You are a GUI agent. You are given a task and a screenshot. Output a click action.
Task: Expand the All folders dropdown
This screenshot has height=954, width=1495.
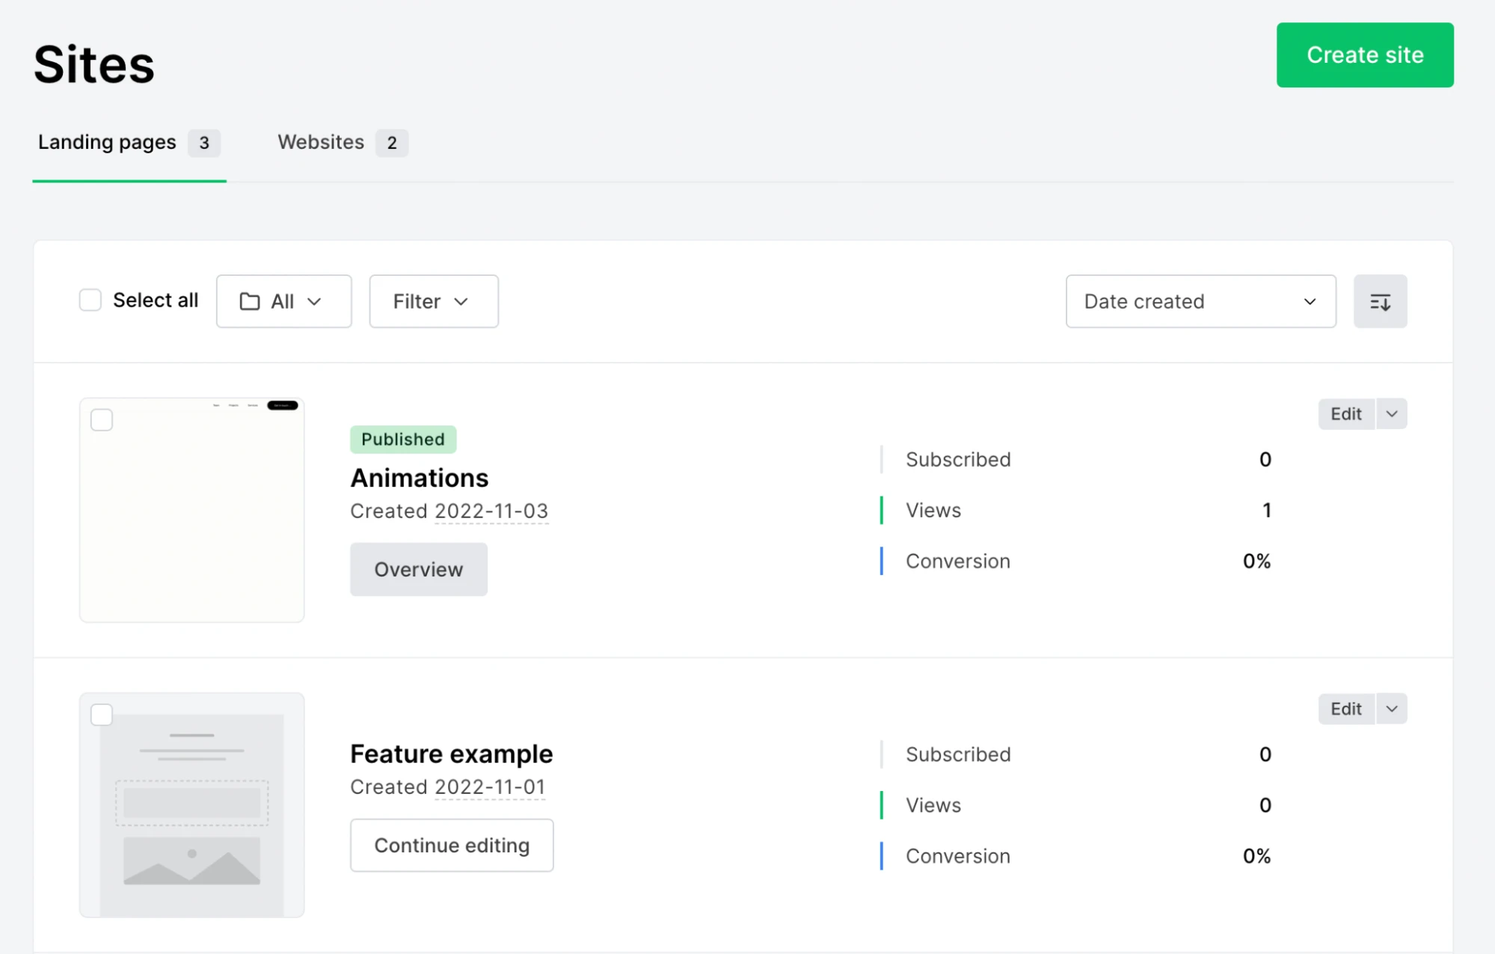coord(284,301)
